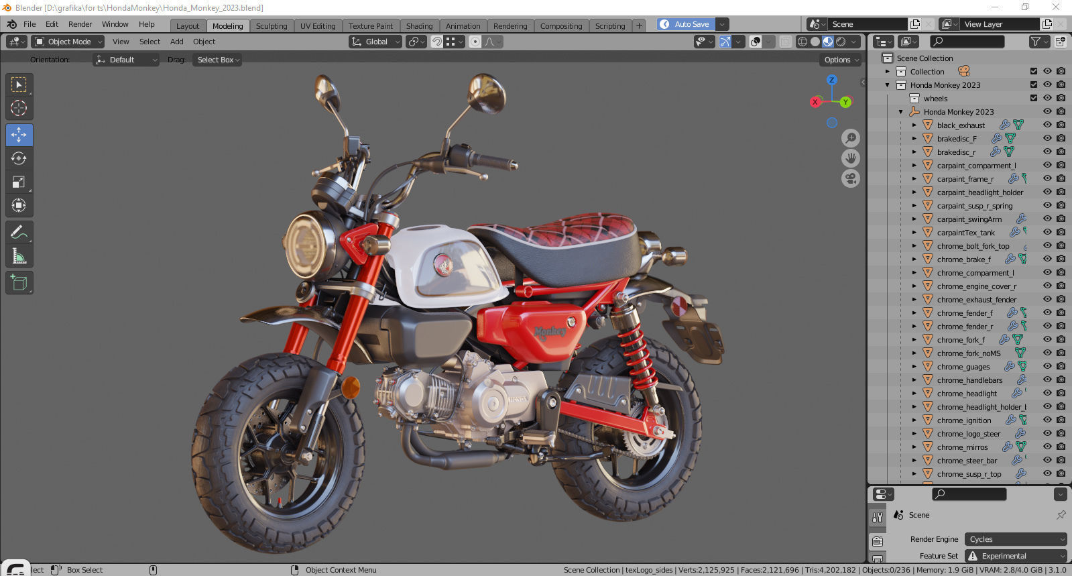
Task: Activate the Cursor tool
Action: pos(19,108)
